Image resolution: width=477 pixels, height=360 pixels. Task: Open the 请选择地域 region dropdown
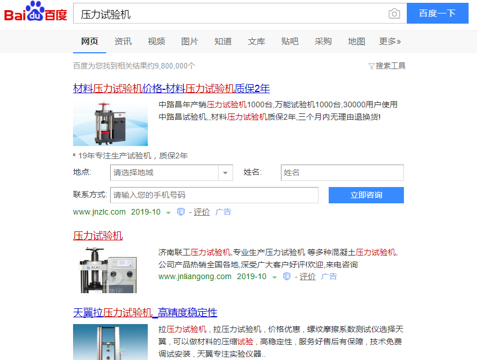171,173
